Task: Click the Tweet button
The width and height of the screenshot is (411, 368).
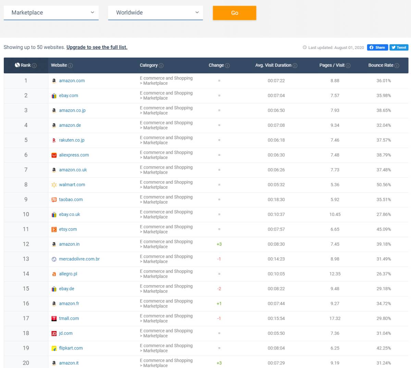Action: (399, 48)
